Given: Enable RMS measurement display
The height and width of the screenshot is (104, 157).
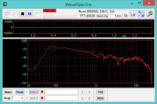Looking at the screenshot, I should point(100,98).
